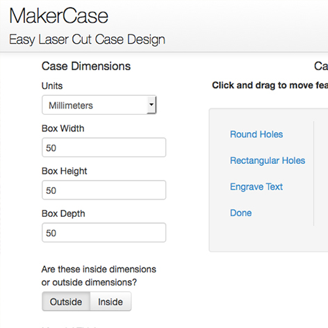Click the Units dropdown arrow button
The width and height of the screenshot is (328, 328).
pos(151,105)
